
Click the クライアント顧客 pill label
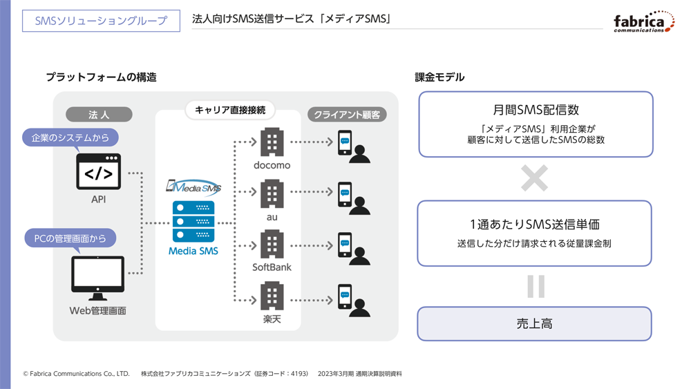(x=347, y=115)
